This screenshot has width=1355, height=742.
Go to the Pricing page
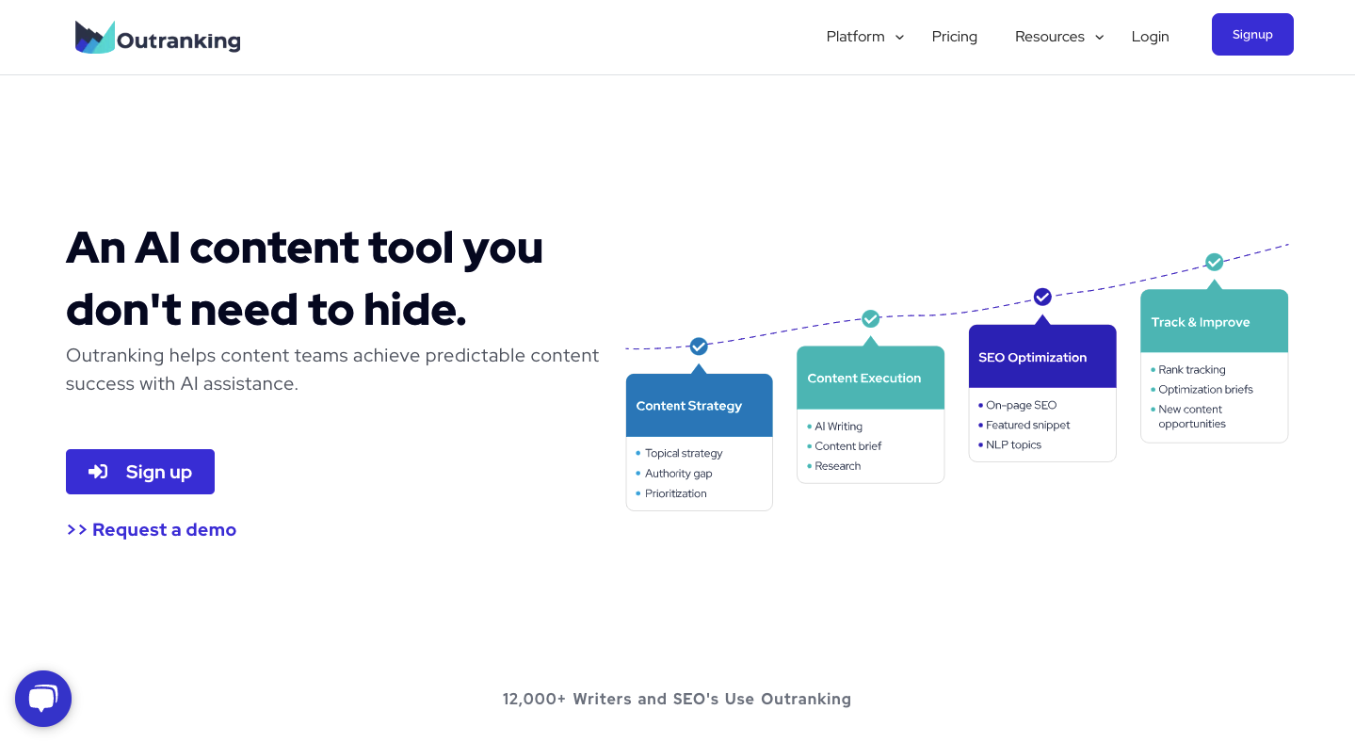coord(955,37)
